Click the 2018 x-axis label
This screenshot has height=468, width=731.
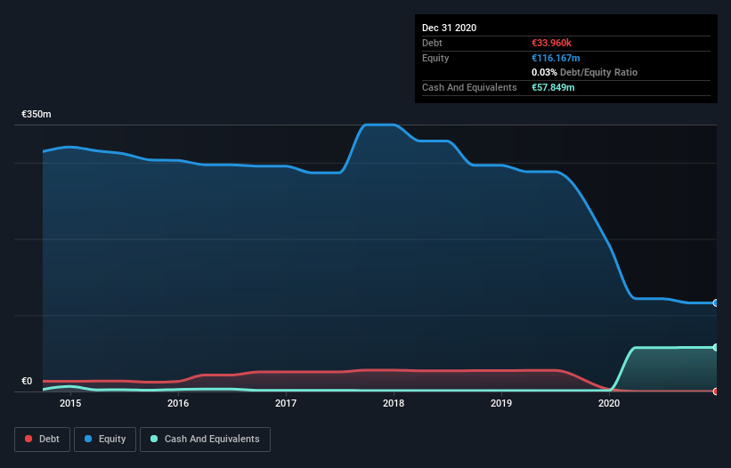(x=394, y=403)
